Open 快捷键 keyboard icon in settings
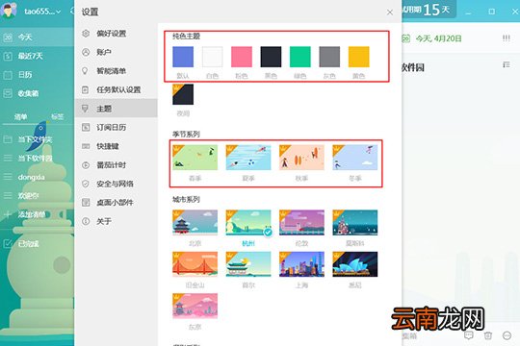This screenshot has width=520, height=346. tap(86, 146)
